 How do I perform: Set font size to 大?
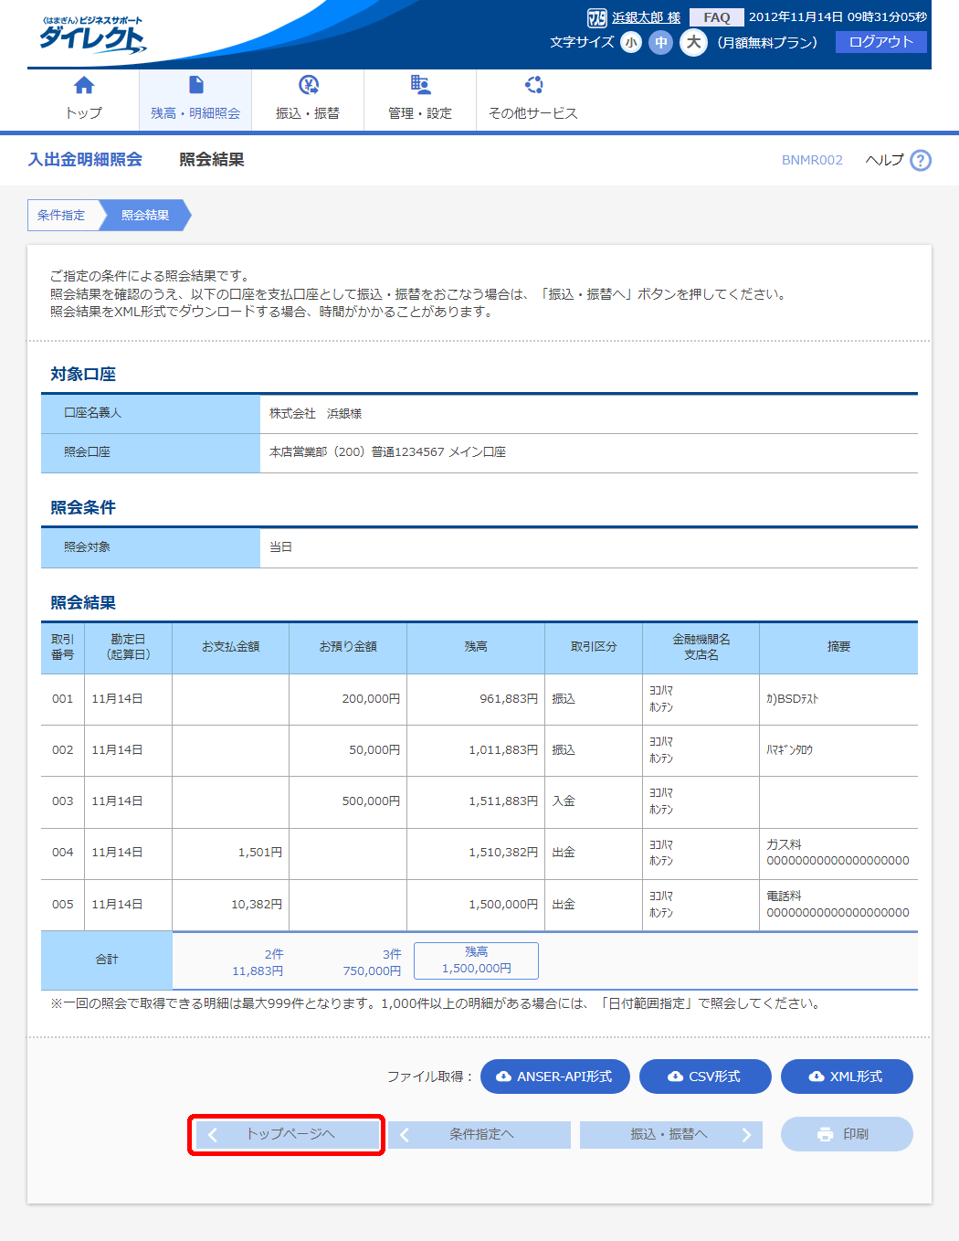tap(693, 43)
